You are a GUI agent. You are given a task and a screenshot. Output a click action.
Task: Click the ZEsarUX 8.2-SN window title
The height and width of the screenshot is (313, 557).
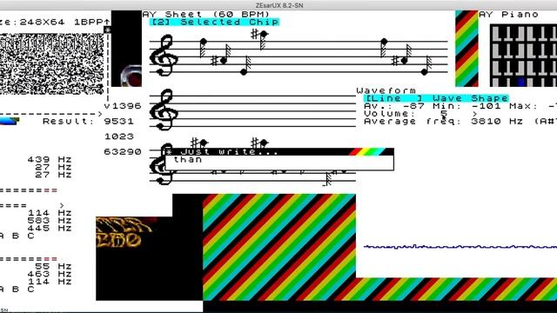(x=279, y=5)
